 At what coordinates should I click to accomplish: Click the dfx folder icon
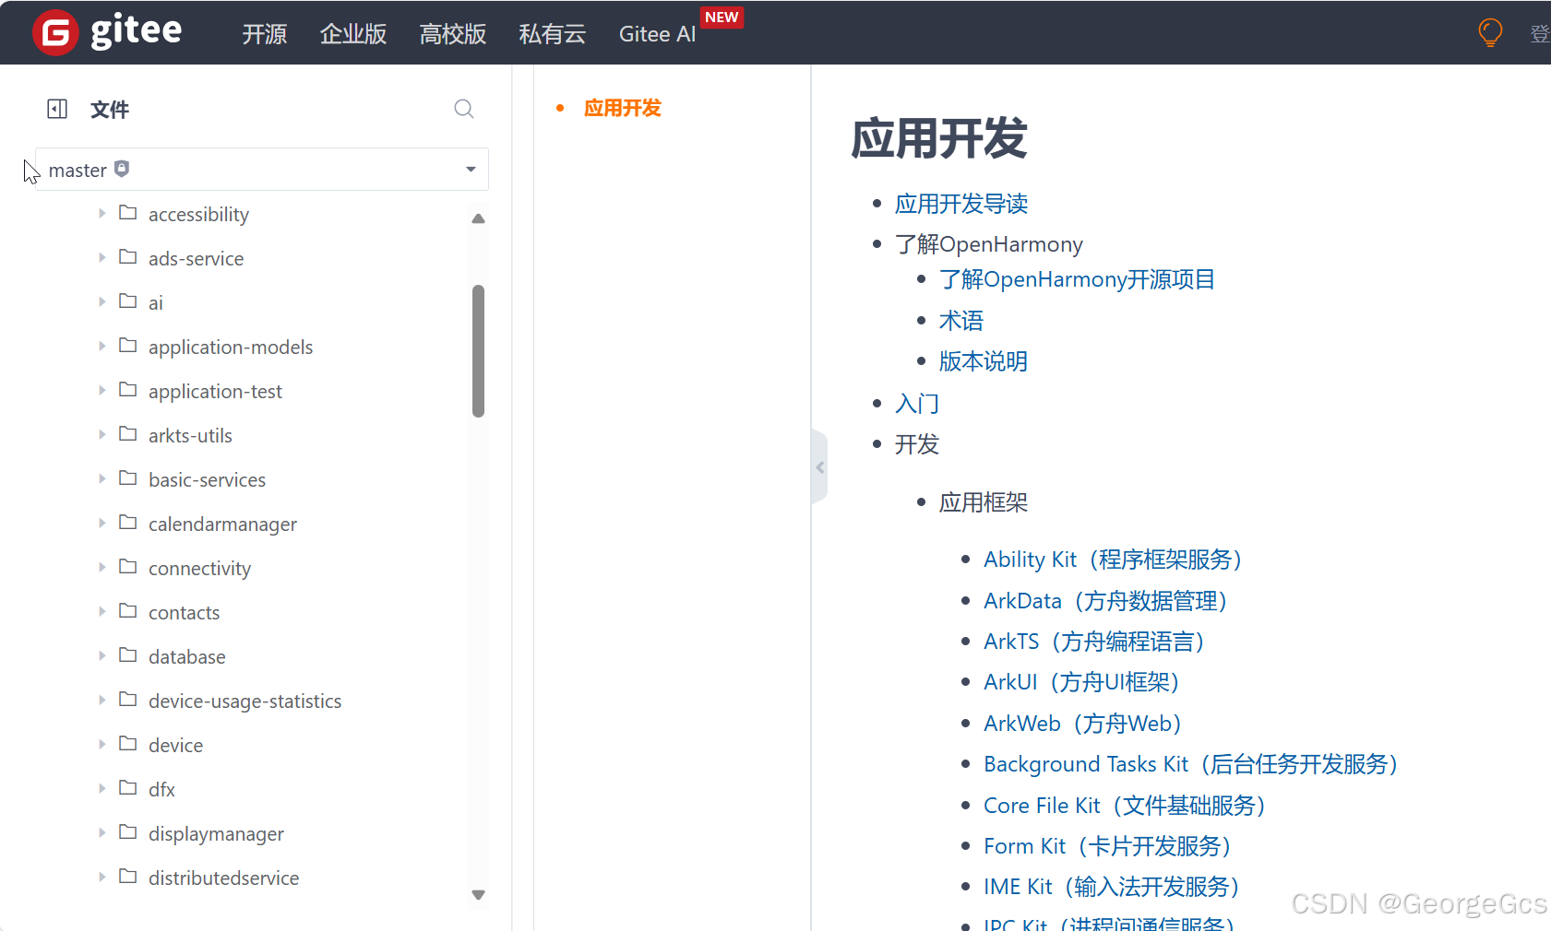(128, 788)
